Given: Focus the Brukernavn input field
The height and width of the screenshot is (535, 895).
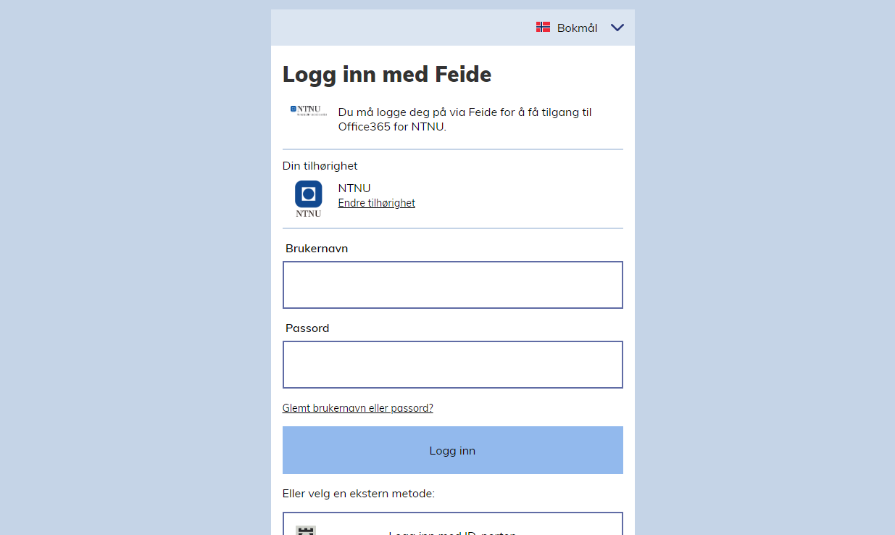Looking at the screenshot, I should click(453, 285).
